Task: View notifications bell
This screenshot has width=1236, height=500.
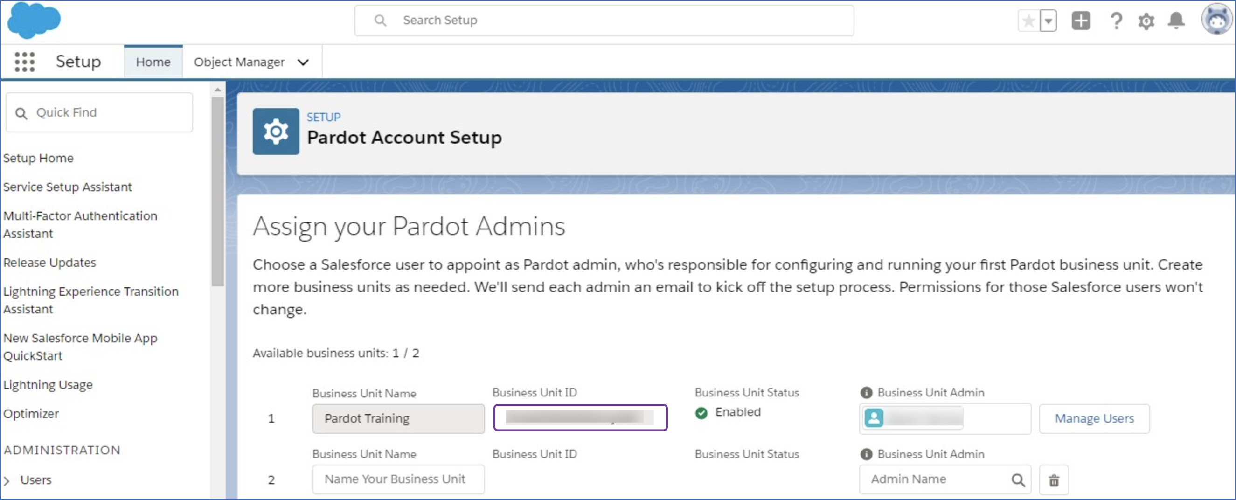Action: coord(1176,21)
